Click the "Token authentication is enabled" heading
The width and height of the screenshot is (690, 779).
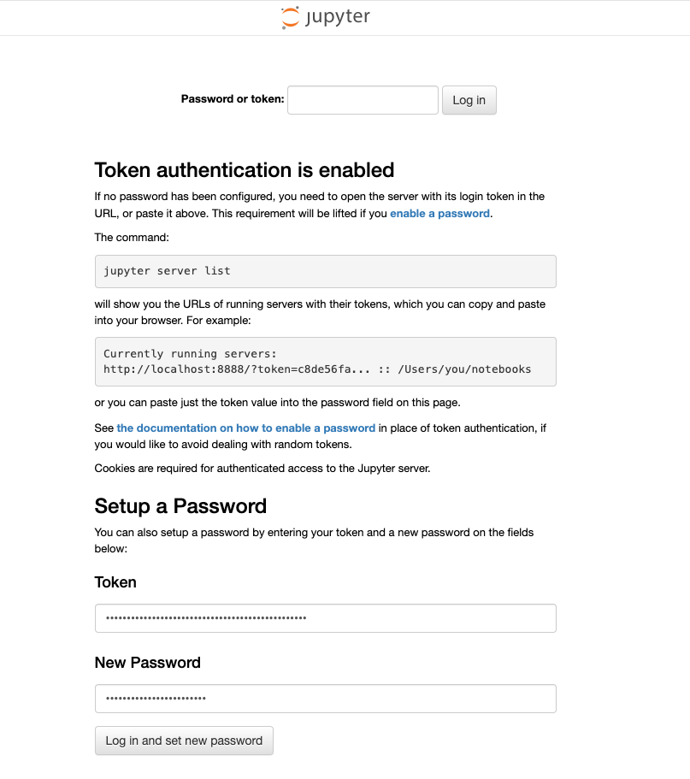pos(244,169)
